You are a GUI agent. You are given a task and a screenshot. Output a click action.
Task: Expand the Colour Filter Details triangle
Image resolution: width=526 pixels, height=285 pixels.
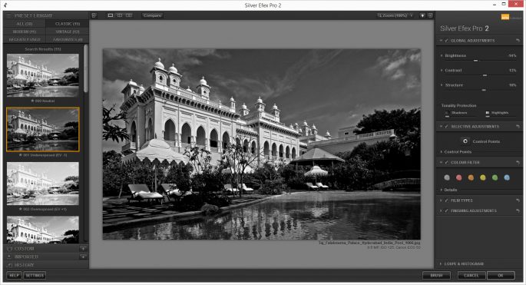pyautogui.click(x=441, y=190)
